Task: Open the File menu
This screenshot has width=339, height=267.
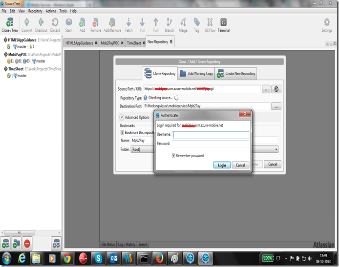Action: 4,11
